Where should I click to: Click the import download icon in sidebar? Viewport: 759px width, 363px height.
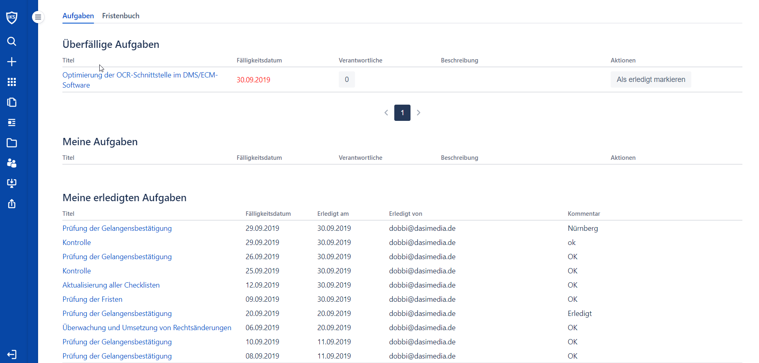point(12,183)
